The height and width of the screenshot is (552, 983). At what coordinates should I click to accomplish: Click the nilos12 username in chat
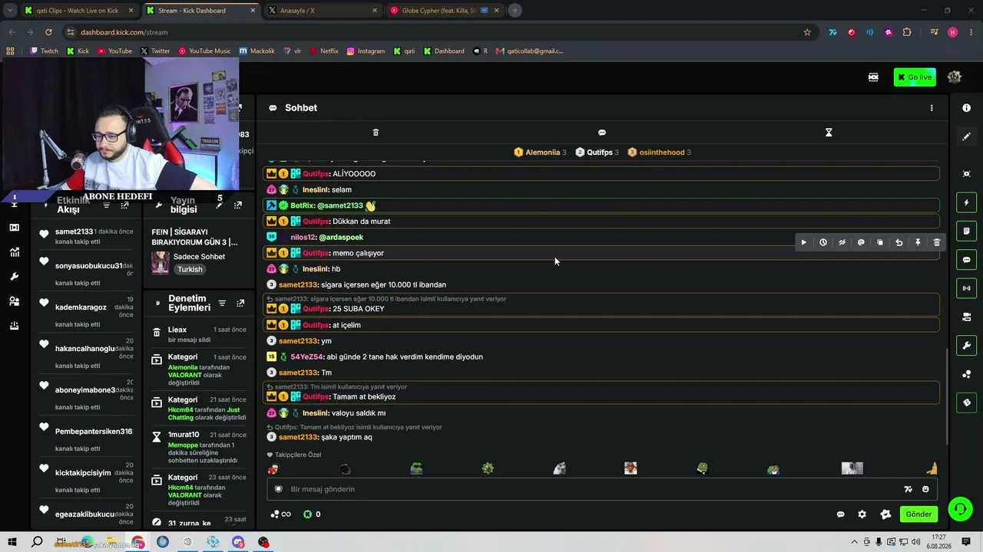[303, 237]
